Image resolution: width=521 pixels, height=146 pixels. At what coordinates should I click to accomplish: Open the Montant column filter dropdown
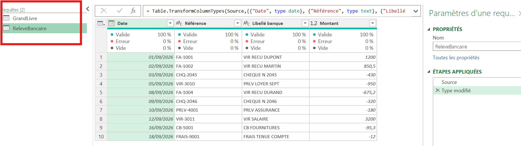(373, 23)
